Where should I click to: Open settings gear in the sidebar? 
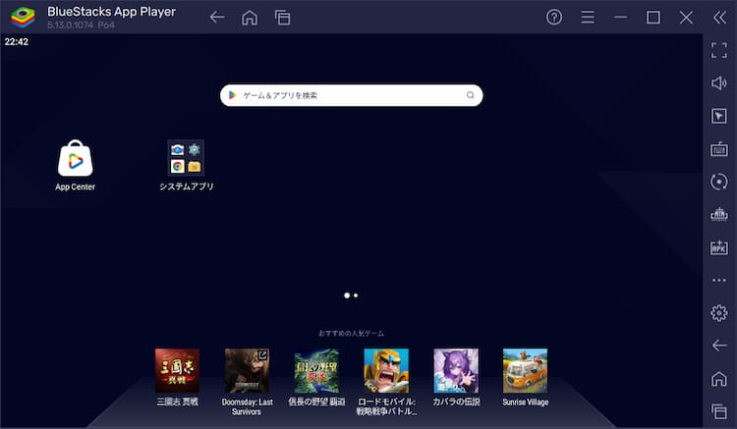(719, 312)
